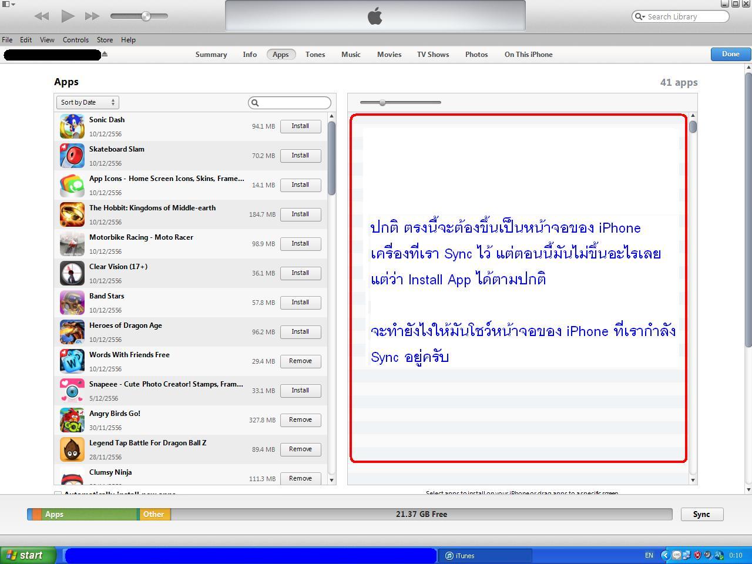Open the View menu

47,40
